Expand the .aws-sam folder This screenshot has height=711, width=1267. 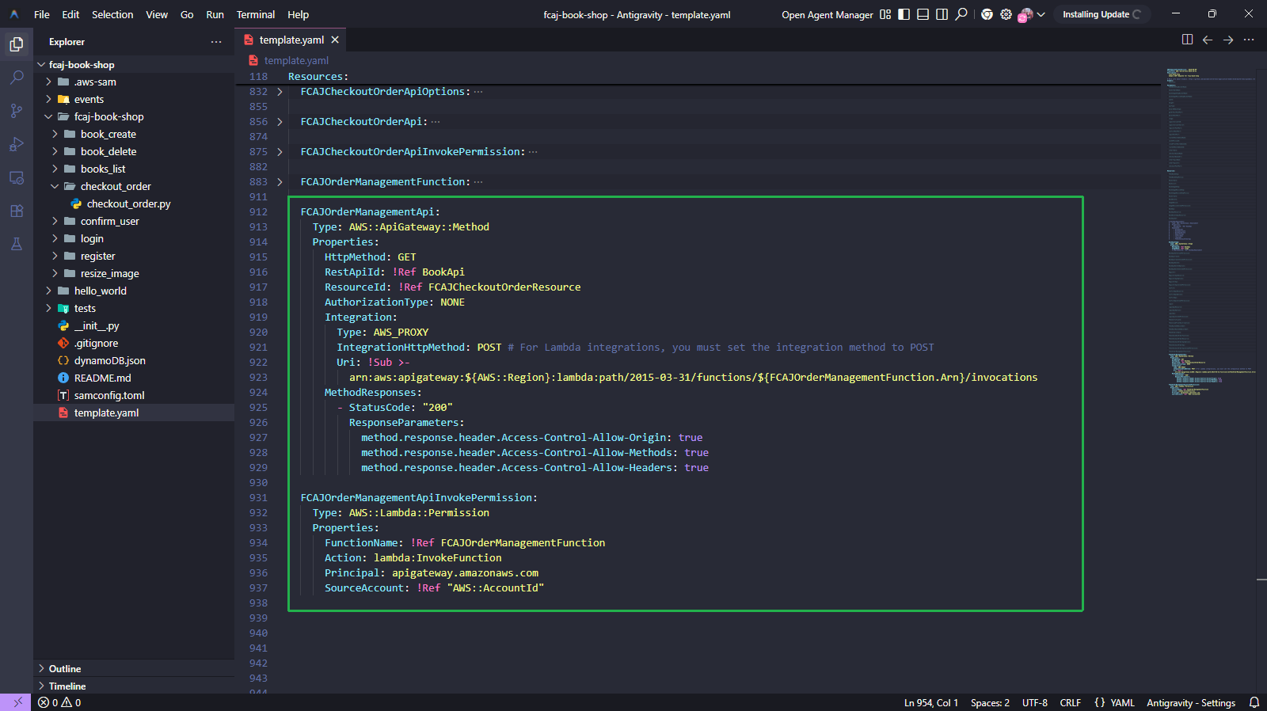[x=48, y=82]
